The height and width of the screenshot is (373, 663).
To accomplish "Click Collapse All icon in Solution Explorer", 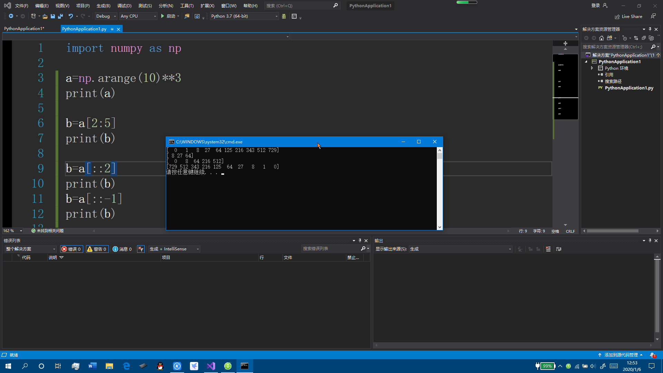I will click(644, 38).
